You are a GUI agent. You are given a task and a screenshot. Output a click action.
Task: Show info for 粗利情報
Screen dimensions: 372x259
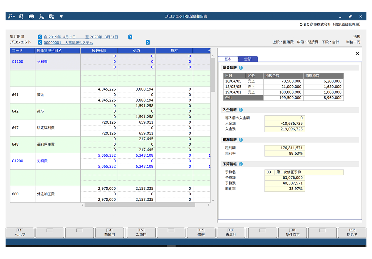click(x=241, y=140)
